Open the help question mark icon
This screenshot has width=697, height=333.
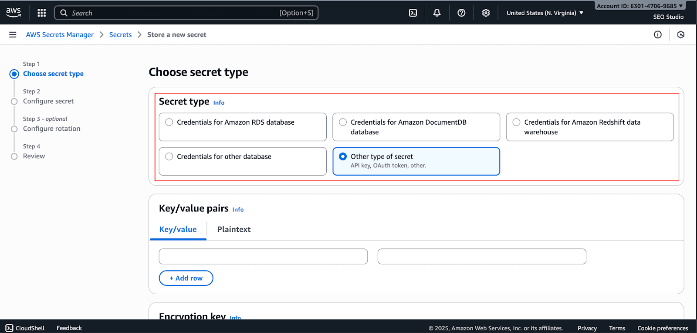pyautogui.click(x=461, y=13)
